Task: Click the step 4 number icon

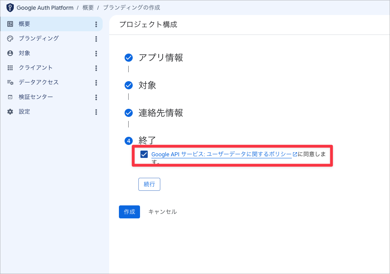Action: click(129, 141)
